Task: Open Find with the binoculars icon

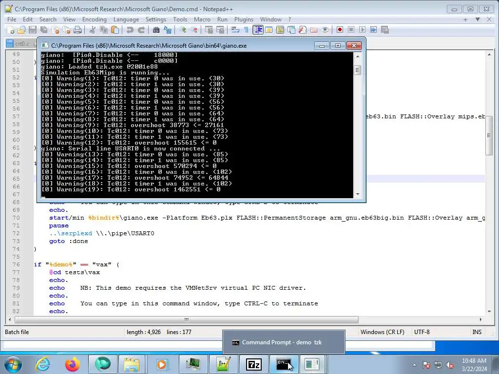Action: coord(156,30)
